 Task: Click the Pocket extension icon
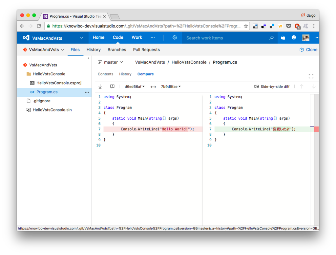click(289, 26)
